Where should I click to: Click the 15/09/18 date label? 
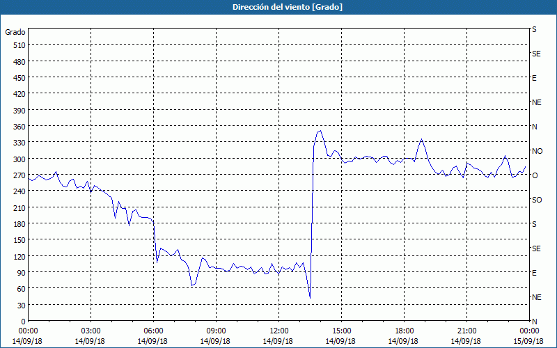pos(528,341)
